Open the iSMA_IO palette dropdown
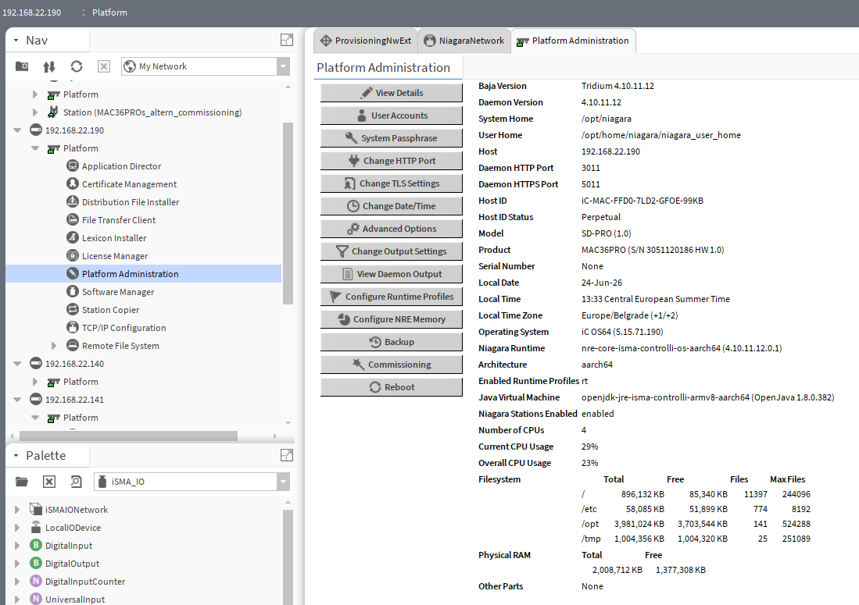The width and height of the screenshot is (859, 605). (x=283, y=482)
